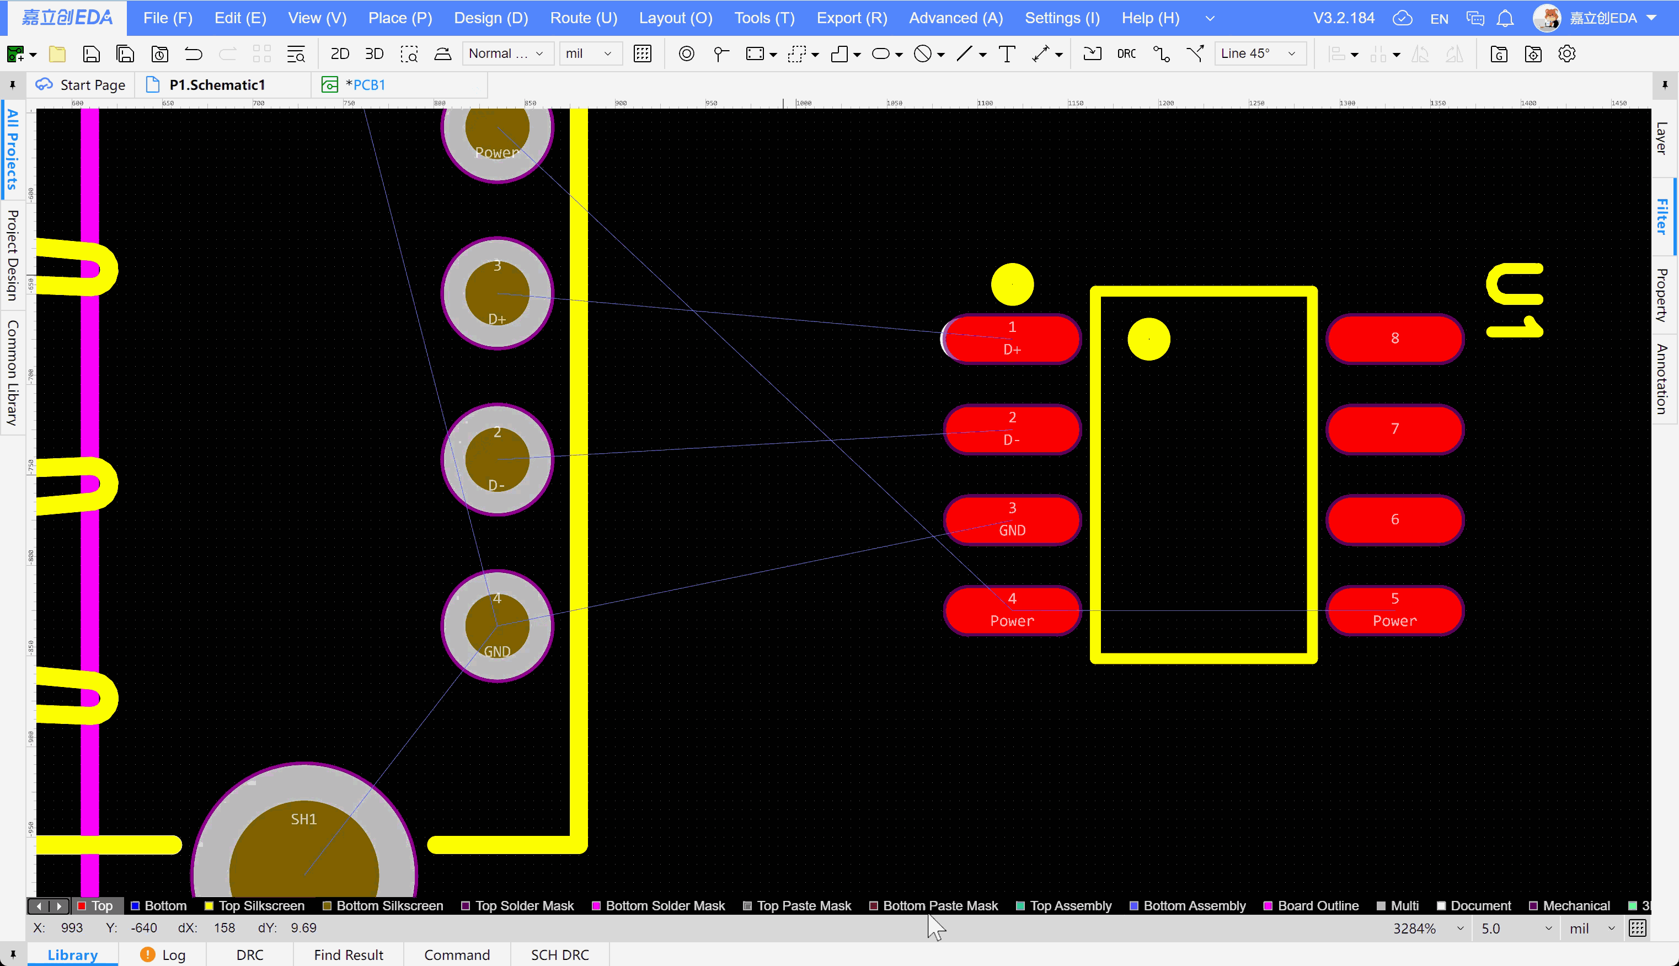The height and width of the screenshot is (966, 1679).
Task: Select the Bottom layer
Action: click(159, 905)
